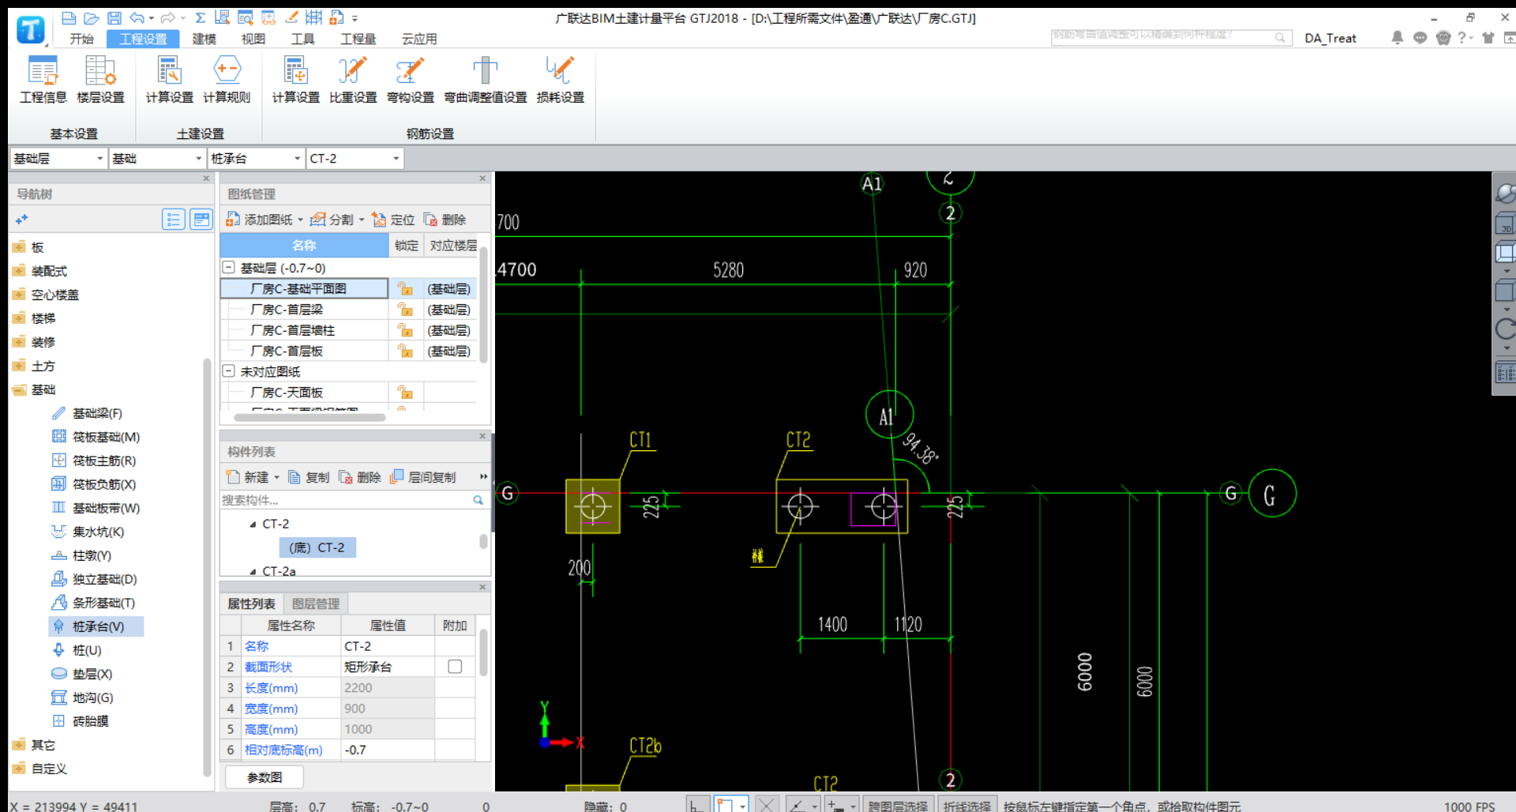
Task: Toggle lock for 厂房C-首层梁 drawing
Action: [x=405, y=309]
